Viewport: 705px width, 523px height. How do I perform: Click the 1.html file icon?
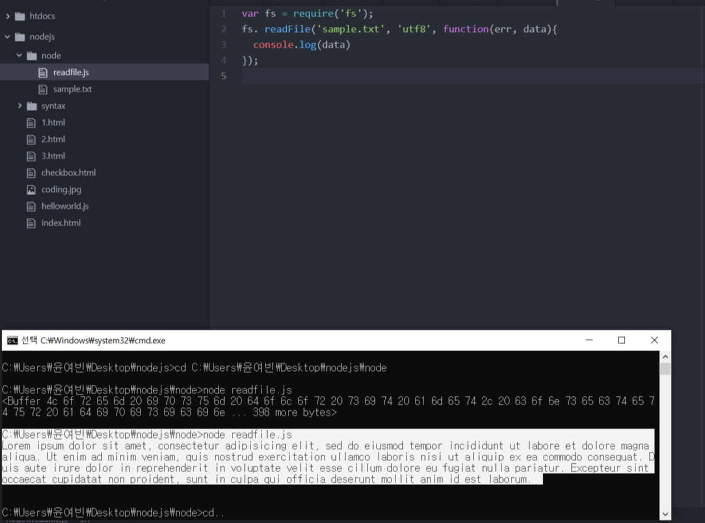click(31, 123)
